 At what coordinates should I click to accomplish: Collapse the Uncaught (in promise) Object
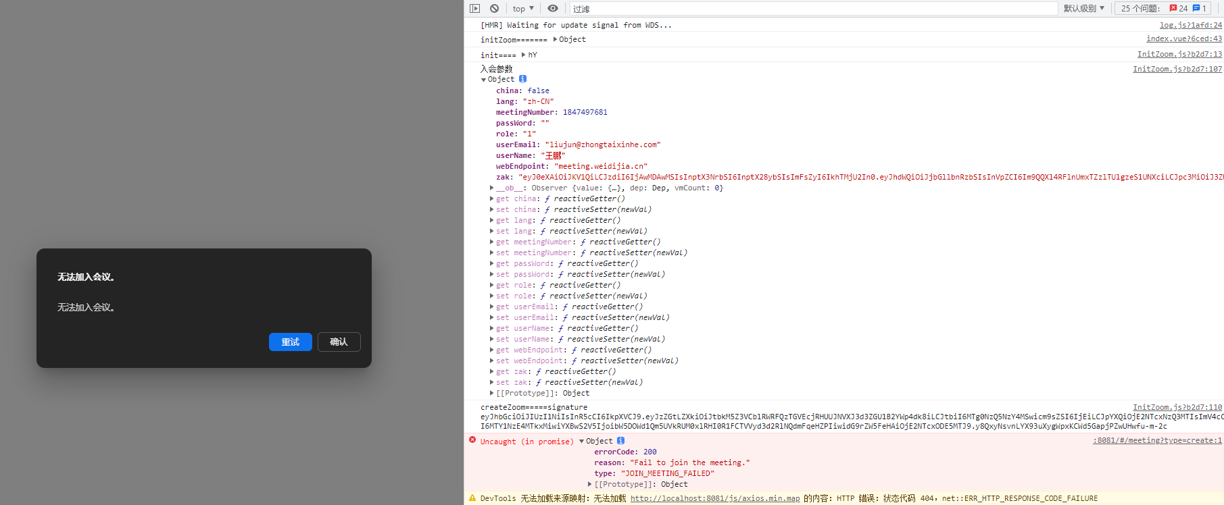click(x=581, y=442)
